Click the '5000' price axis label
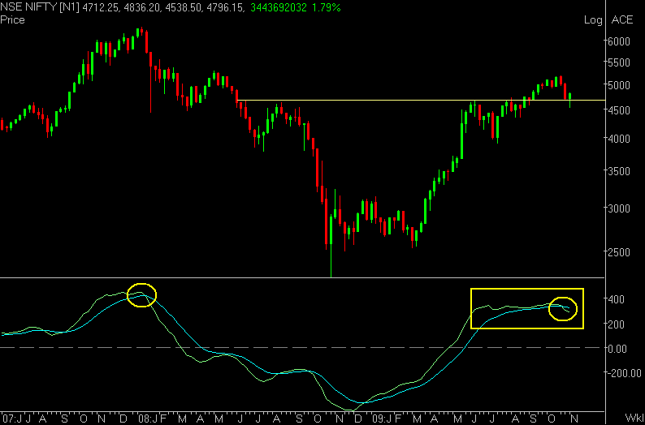Viewport: 645px width, 425px height. (618, 85)
